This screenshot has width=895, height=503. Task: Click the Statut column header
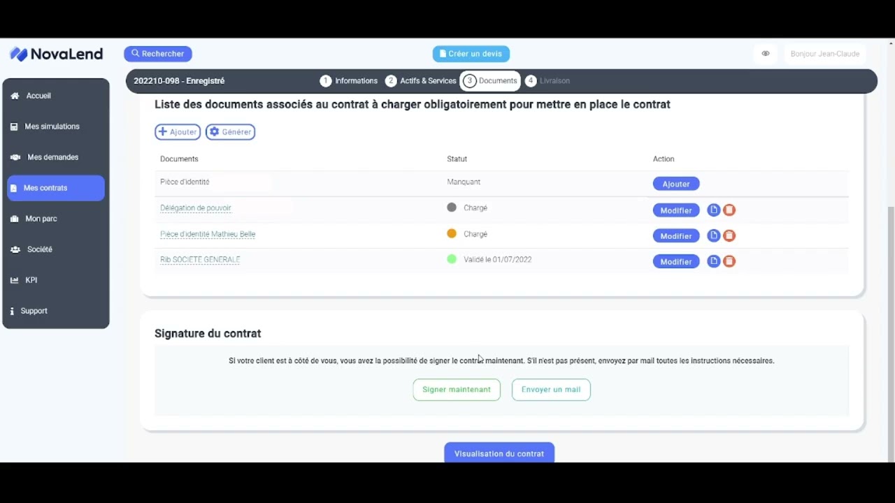tap(457, 159)
